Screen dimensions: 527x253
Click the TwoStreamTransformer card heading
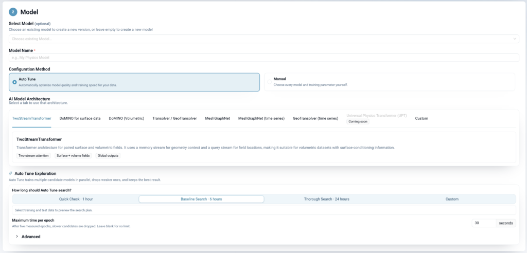pyautogui.click(x=39, y=139)
